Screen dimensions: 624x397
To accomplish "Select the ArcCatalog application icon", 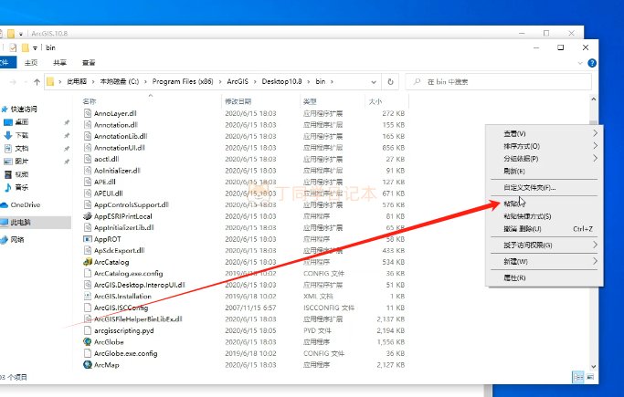I will click(x=87, y=261).
